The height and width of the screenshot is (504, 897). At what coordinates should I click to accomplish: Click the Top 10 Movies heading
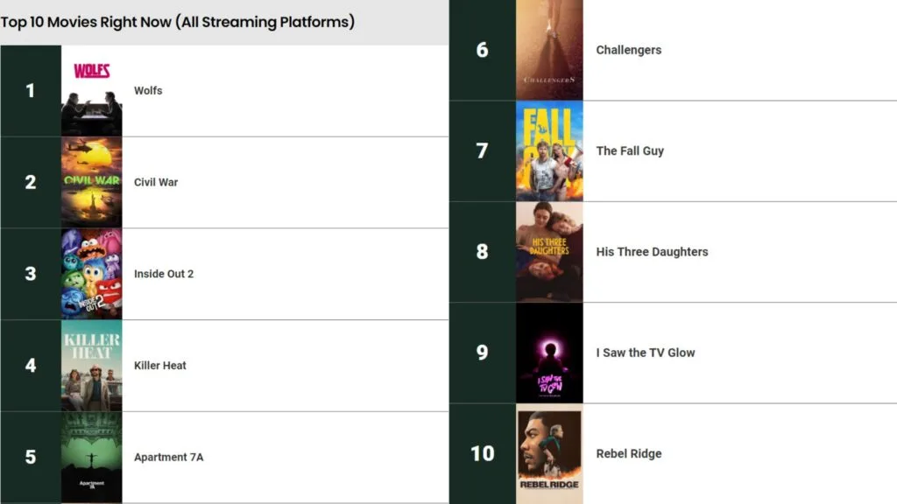click(178, 22)
